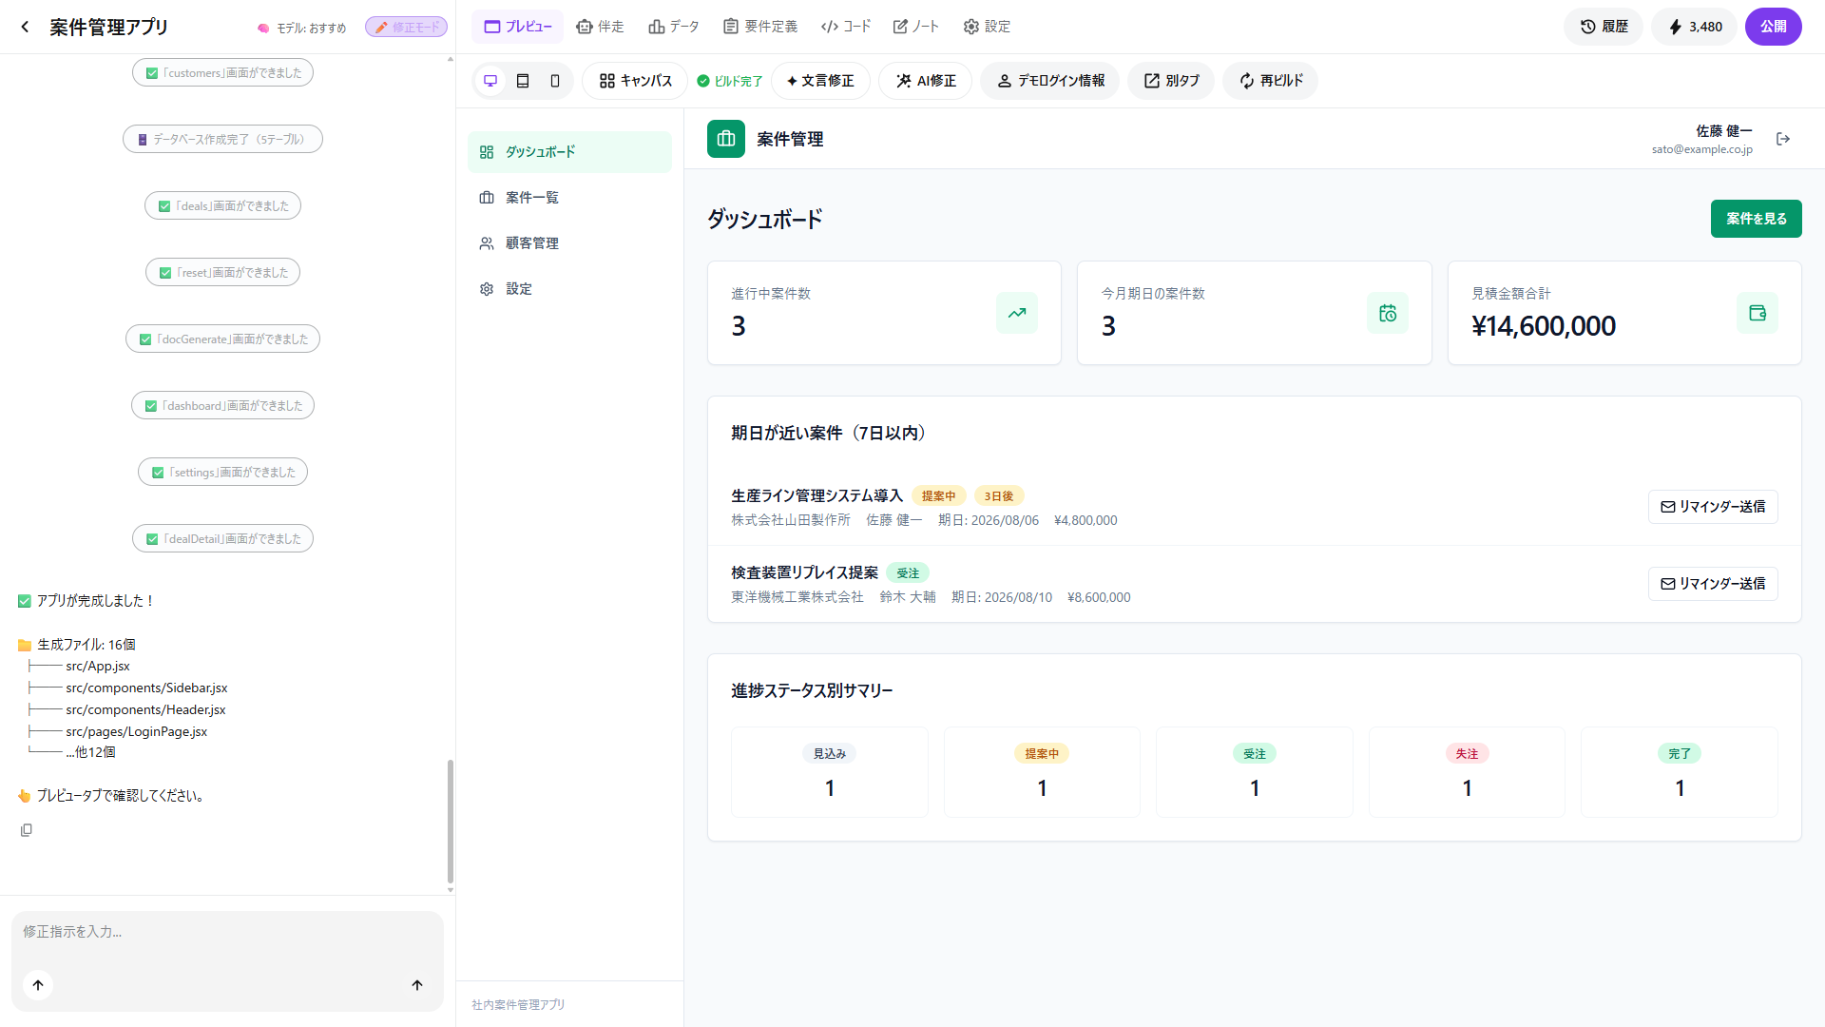The image size is (1825, 1027).
Task: Click src/components/Sidebar.jsx in the file list
Action: (x=146, y=688)
